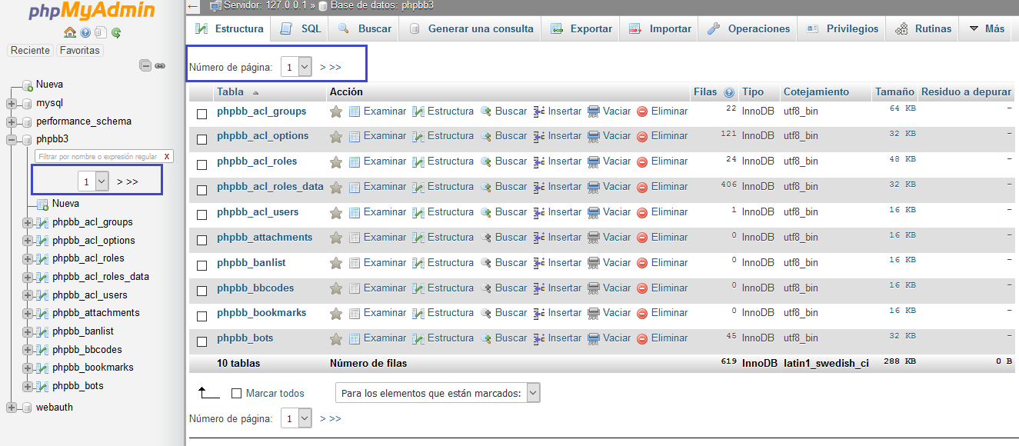Open the Generar una consulta tab
Image resolution: width=1019 pixels, height=446 pixels.
471,28
